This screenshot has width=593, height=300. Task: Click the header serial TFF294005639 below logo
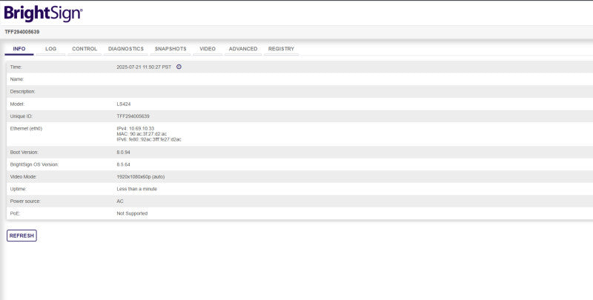[x=22, y=32]
